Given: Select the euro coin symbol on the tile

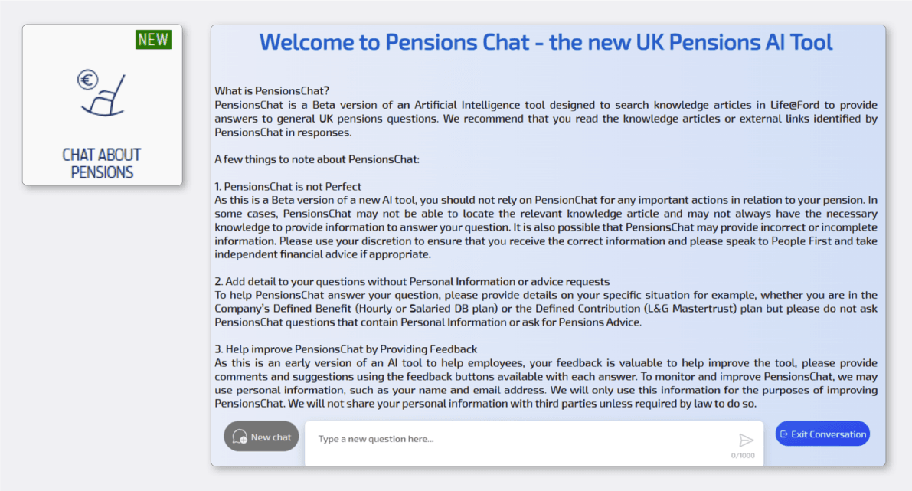Looking at the screenshot, I should click(x=87, y=78).
